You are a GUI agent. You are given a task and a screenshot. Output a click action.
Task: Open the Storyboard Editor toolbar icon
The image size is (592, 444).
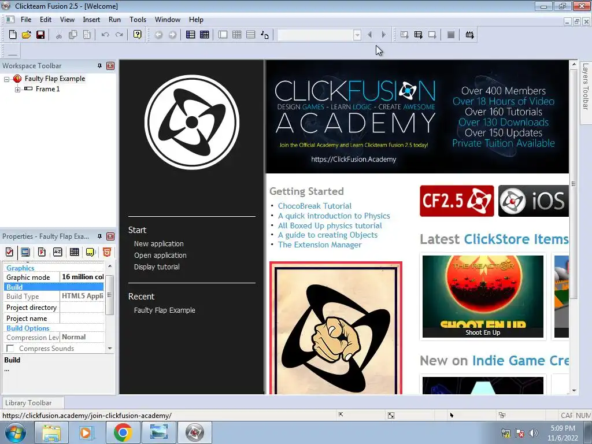(x=191, y=35)
